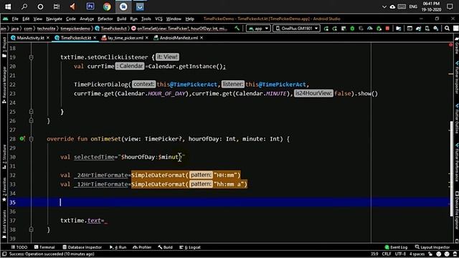Click tool window quick access icon in status bar

[4, 254]
